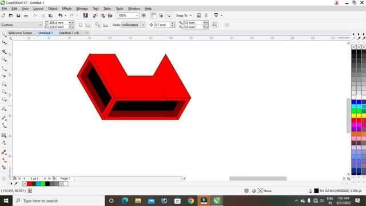Toggle the Show Rulers button
The image size is (366, 206).
tap(153, 15)
